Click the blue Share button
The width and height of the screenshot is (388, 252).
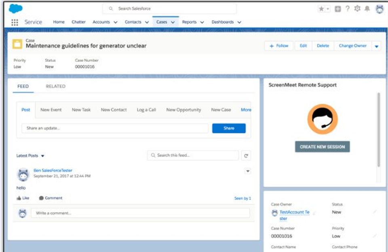tap(229, 128)
